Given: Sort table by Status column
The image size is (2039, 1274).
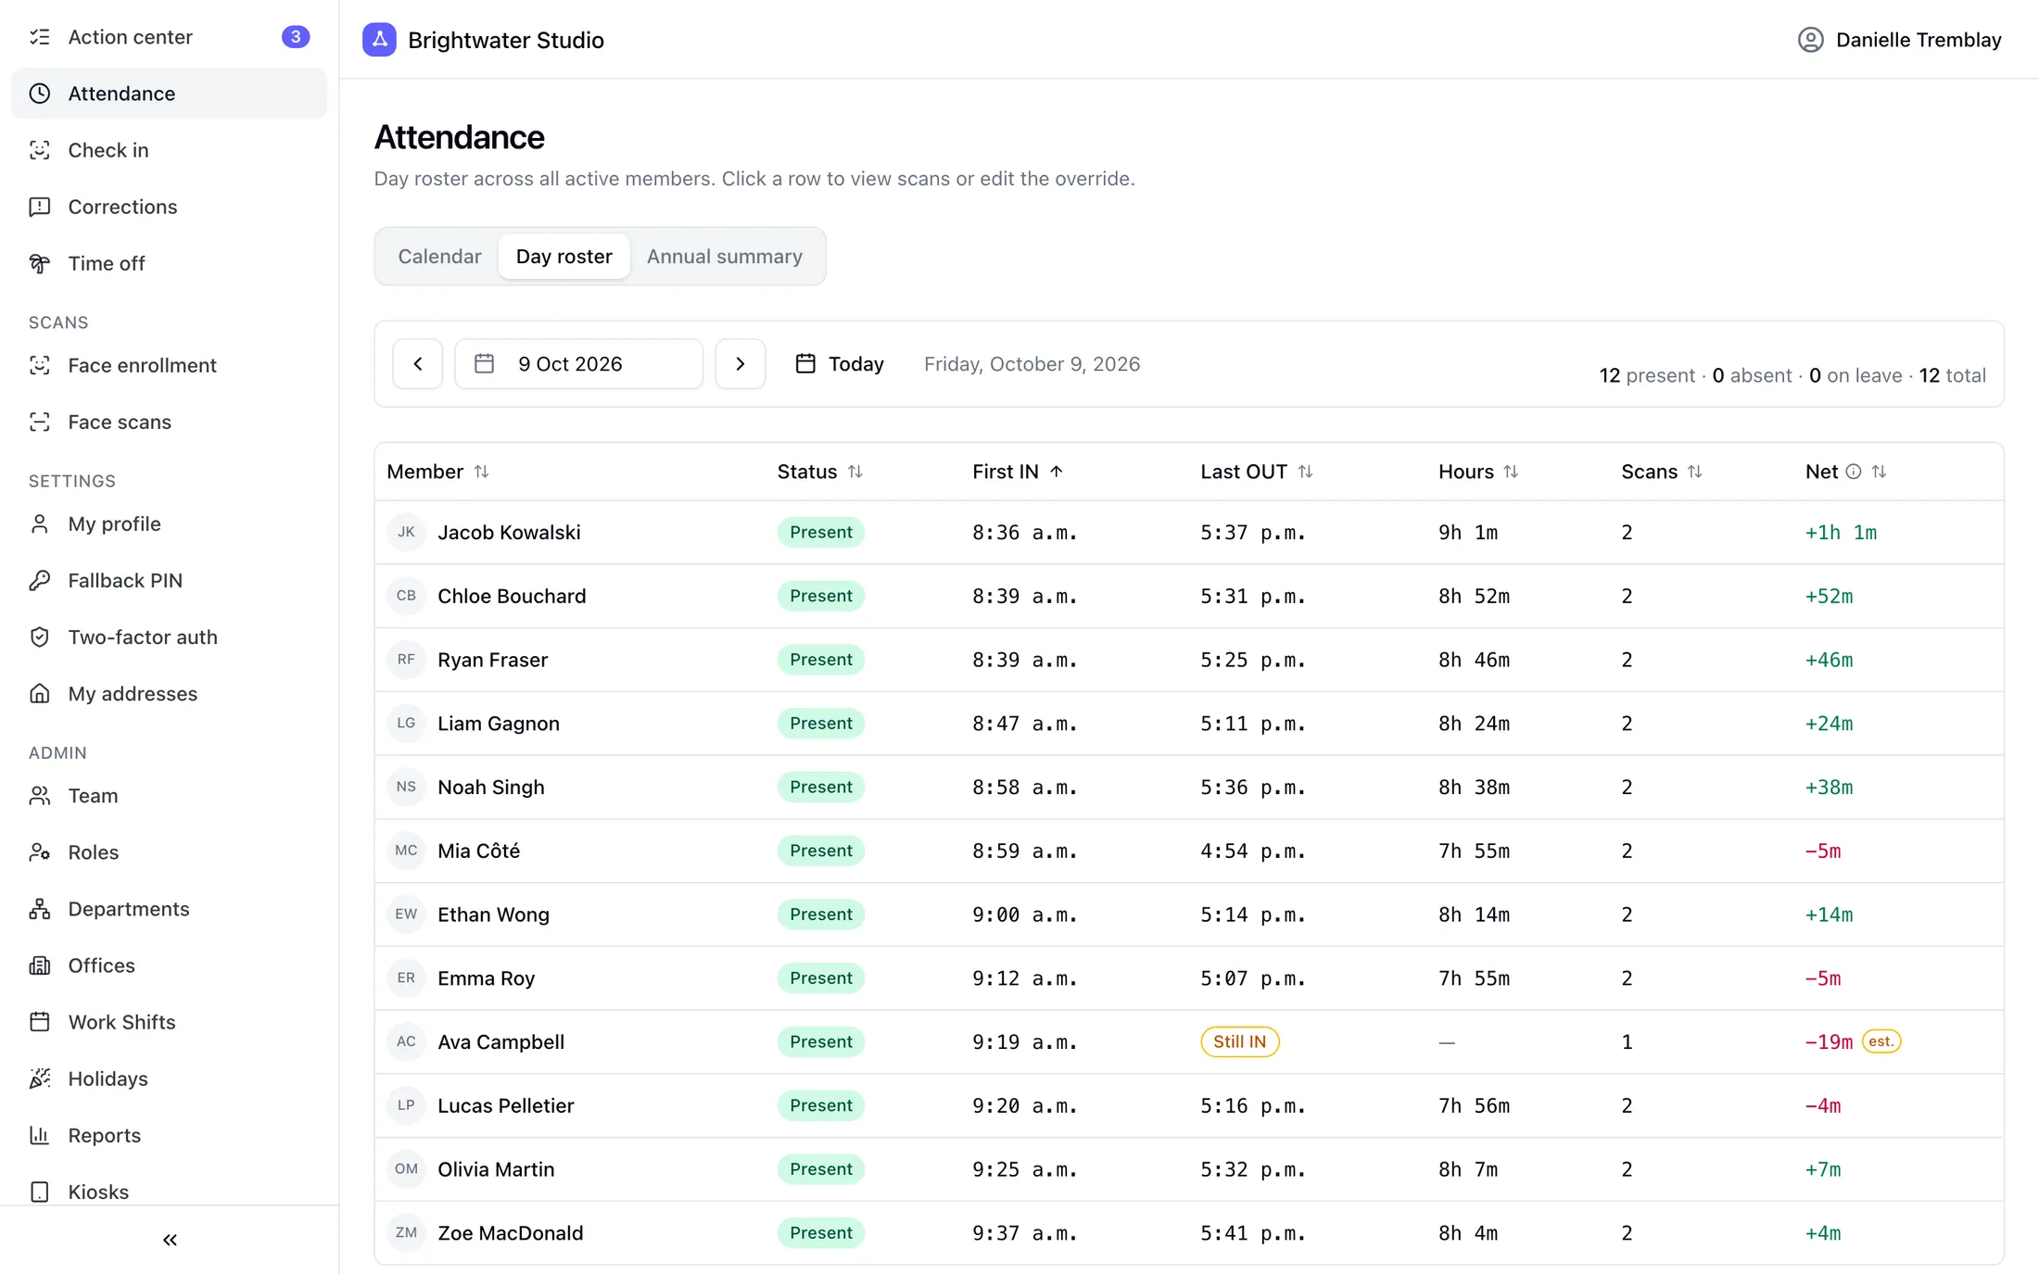Looking at the screenshot, I should (819, 472).
